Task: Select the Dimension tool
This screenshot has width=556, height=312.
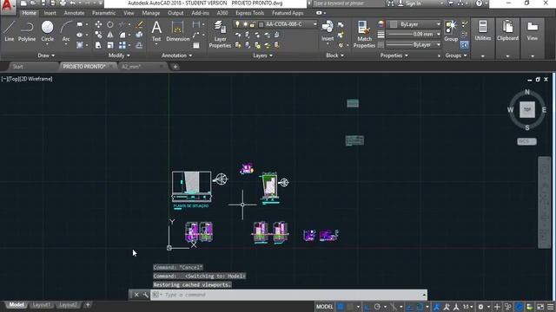Action: (177, 31)
